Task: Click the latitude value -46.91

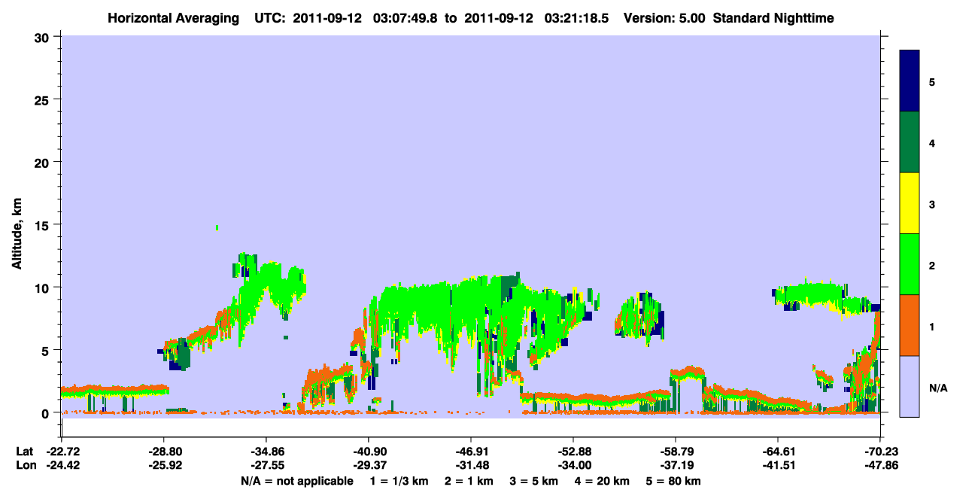Action: pyautogui.click(x=471, y=452)
